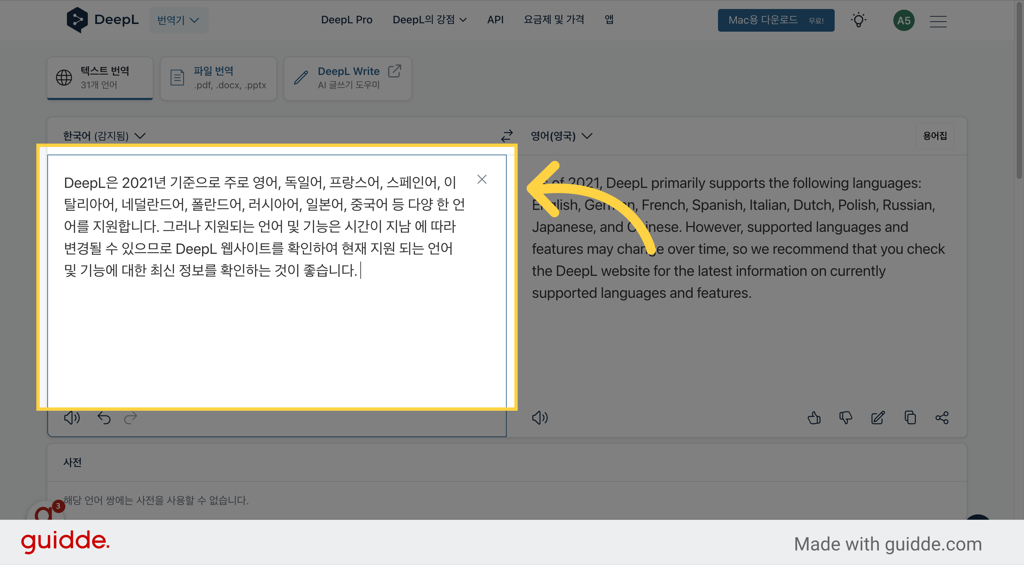
Task: Click external link icon on DeepL Write
Action: [x=395, y=72]
